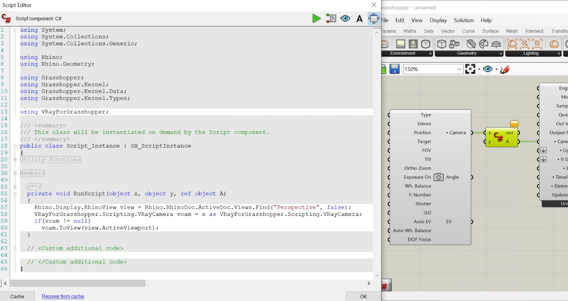The image size is (568, 301).
Task: Open the zoom extents dropdown arrow
Action: (x=479, y=69)
